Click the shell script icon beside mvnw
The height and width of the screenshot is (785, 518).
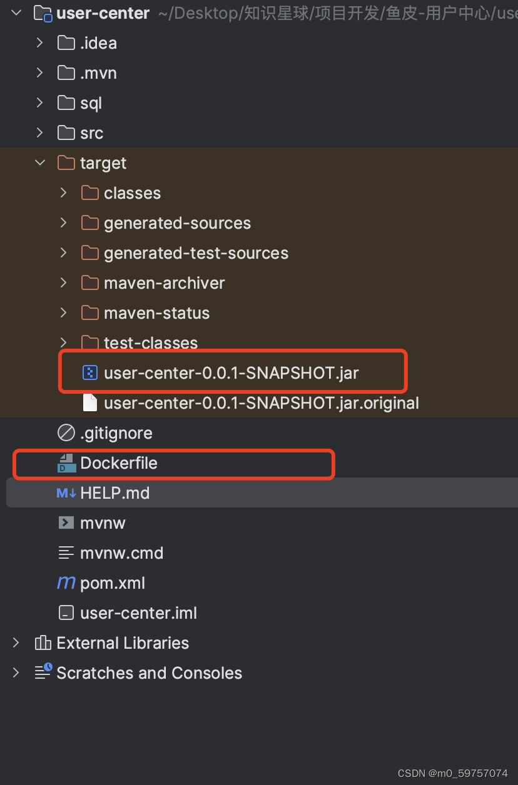(66, 522)
